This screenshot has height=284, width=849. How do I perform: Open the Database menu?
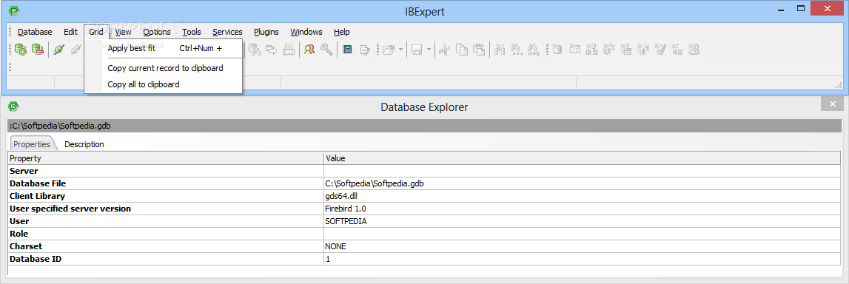point(35,32)
